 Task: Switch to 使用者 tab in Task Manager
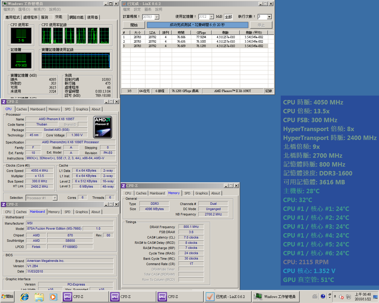[92, 17]
